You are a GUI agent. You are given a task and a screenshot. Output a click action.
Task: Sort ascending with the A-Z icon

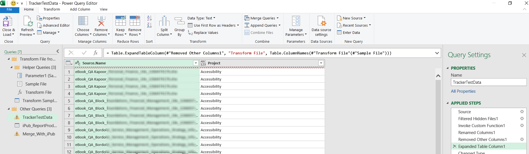tap(149, 18)
